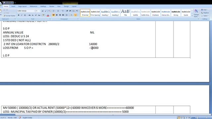Open the Review tab
Image resolution: width=212 pixels, height=119 pixels.
pyautogui.click(x=52, y=6)
